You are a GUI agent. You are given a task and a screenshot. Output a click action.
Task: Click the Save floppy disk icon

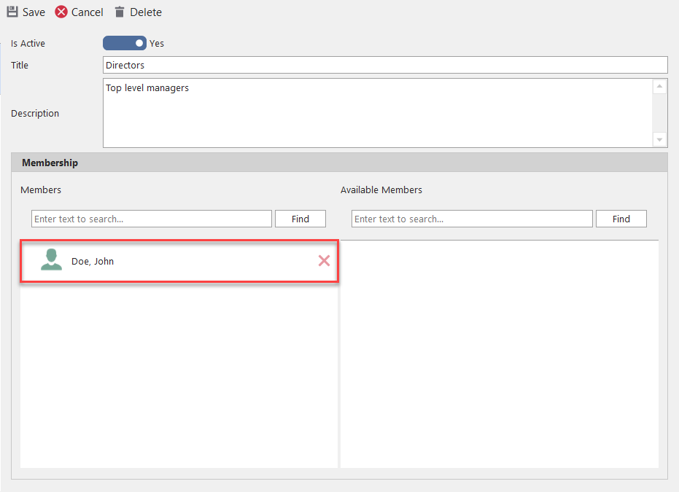point(12,12)
